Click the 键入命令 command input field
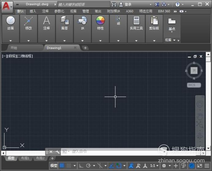 pyautogui.click(x=114, y=152)
